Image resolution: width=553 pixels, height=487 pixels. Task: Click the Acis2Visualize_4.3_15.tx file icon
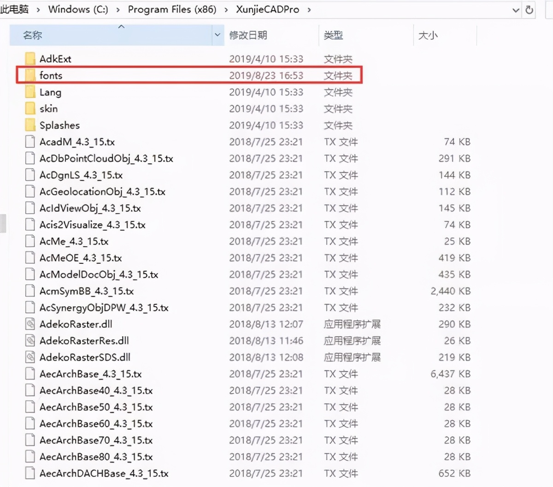pos(30,225)
